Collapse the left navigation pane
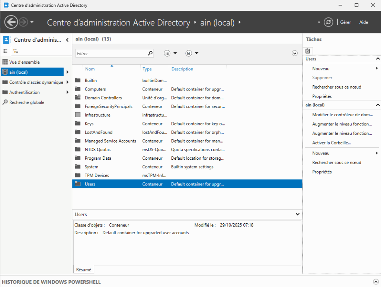 [67, 40]
